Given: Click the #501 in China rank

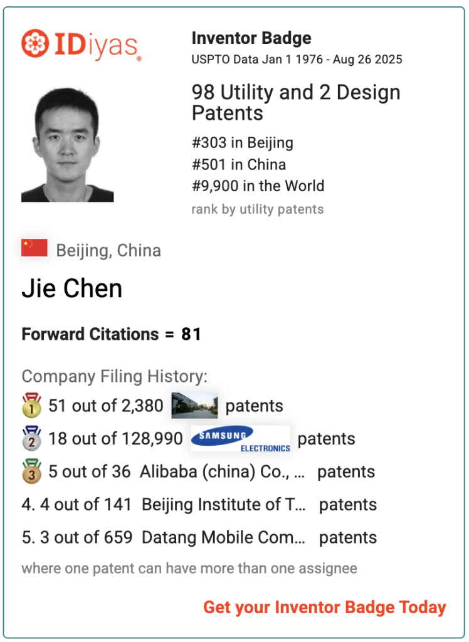Looking at the screenshot, I should (x=239, y=164).
